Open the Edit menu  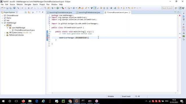pyautogui.click(x=6, y=5)
